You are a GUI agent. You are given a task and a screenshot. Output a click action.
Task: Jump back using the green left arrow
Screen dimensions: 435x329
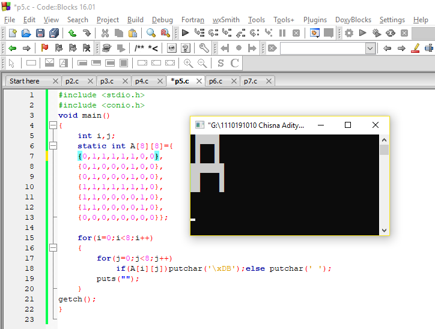click(x=13, y=48)
